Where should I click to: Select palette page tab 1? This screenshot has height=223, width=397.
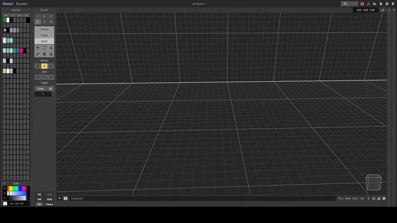(x=12, y=15)
